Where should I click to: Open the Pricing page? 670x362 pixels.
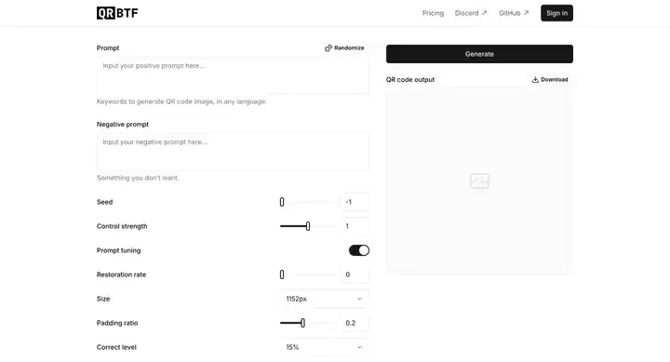click(433, 13)
